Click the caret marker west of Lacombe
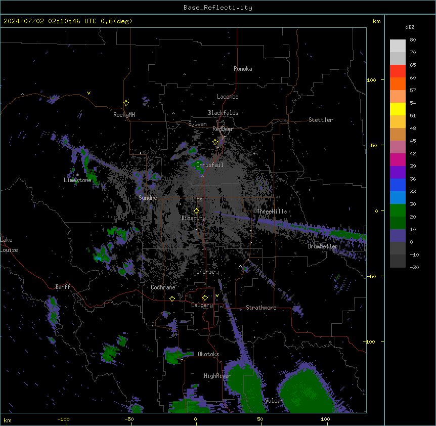This screenshot has height=426, width=436. click(201, 100)
